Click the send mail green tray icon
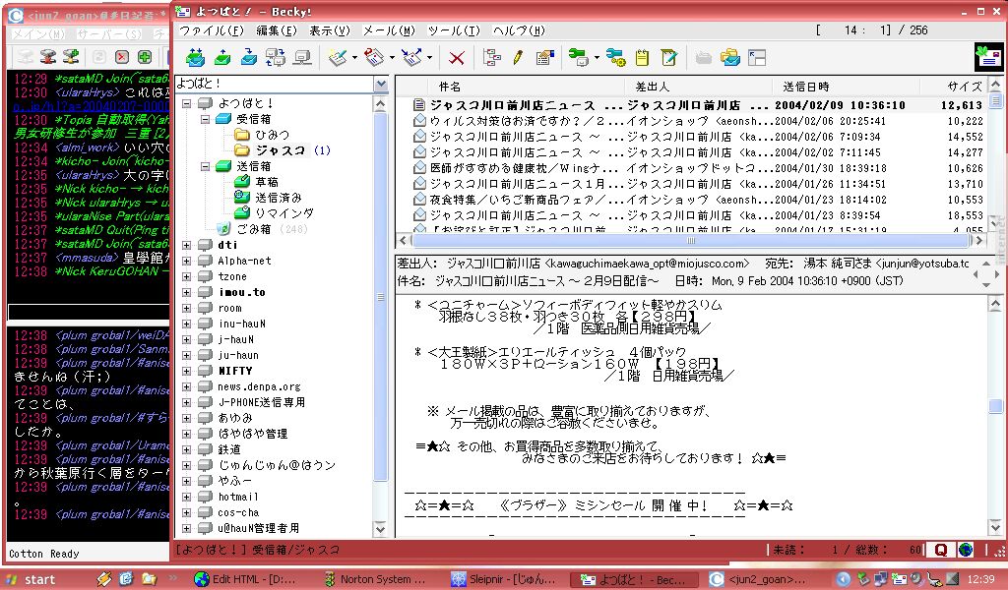Screen dimensions: 1008x590 click(222, 58)
